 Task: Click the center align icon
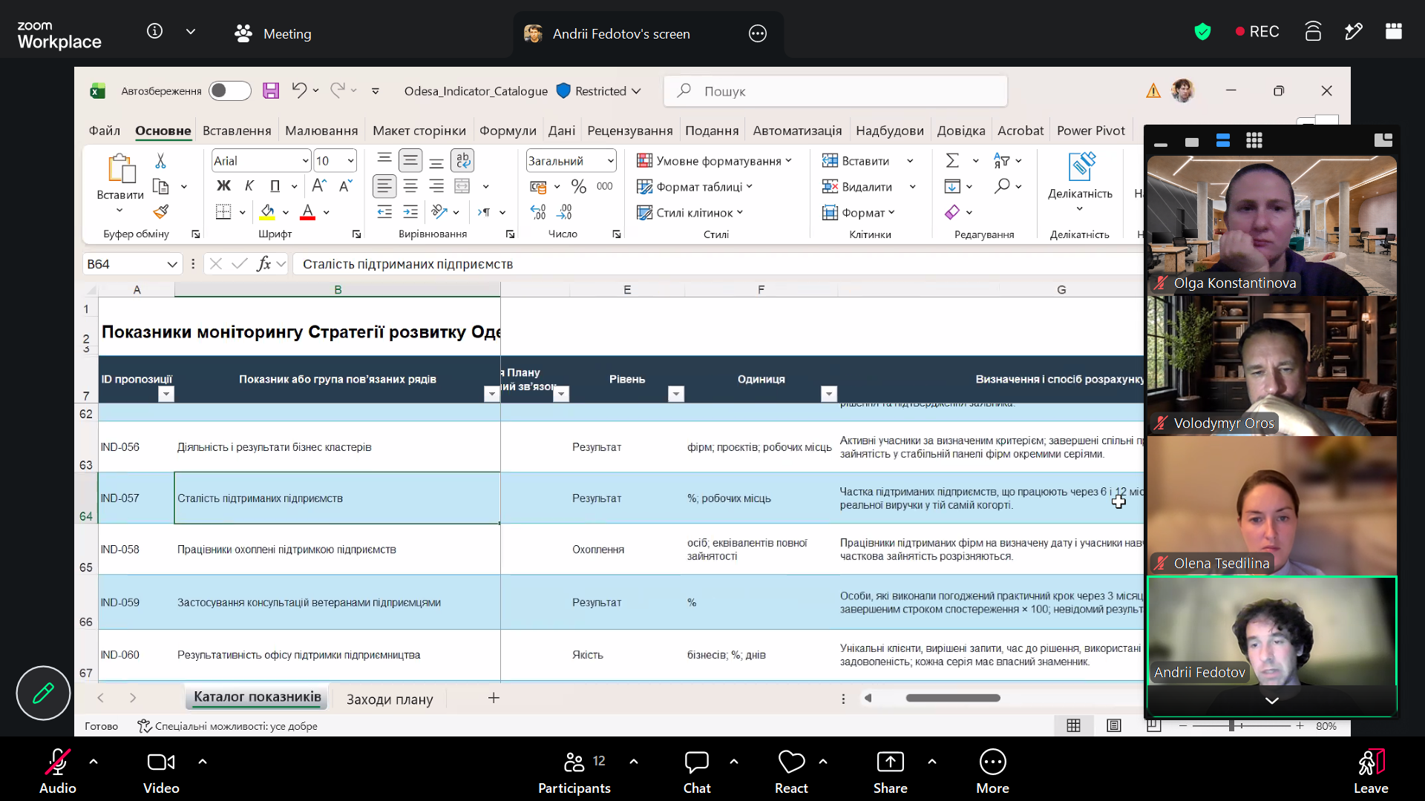(410, 186)
